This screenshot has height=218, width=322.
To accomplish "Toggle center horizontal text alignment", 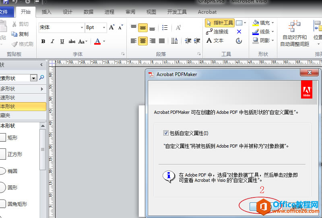I will coord(142,41).
